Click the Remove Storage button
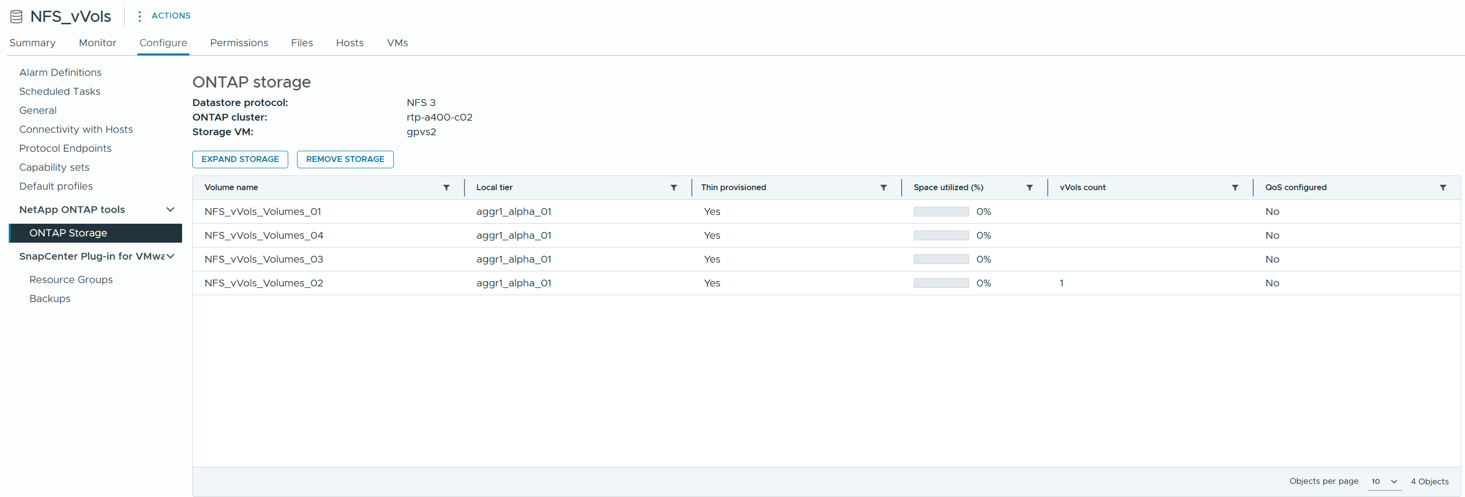The width and height of the screenshot is (1465, 497). pyautogui.click(x=345, y=159)
